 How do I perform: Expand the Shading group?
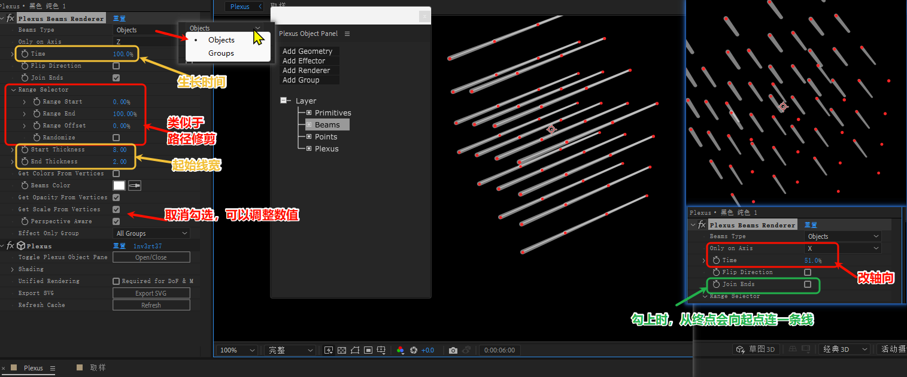[13, 269]
